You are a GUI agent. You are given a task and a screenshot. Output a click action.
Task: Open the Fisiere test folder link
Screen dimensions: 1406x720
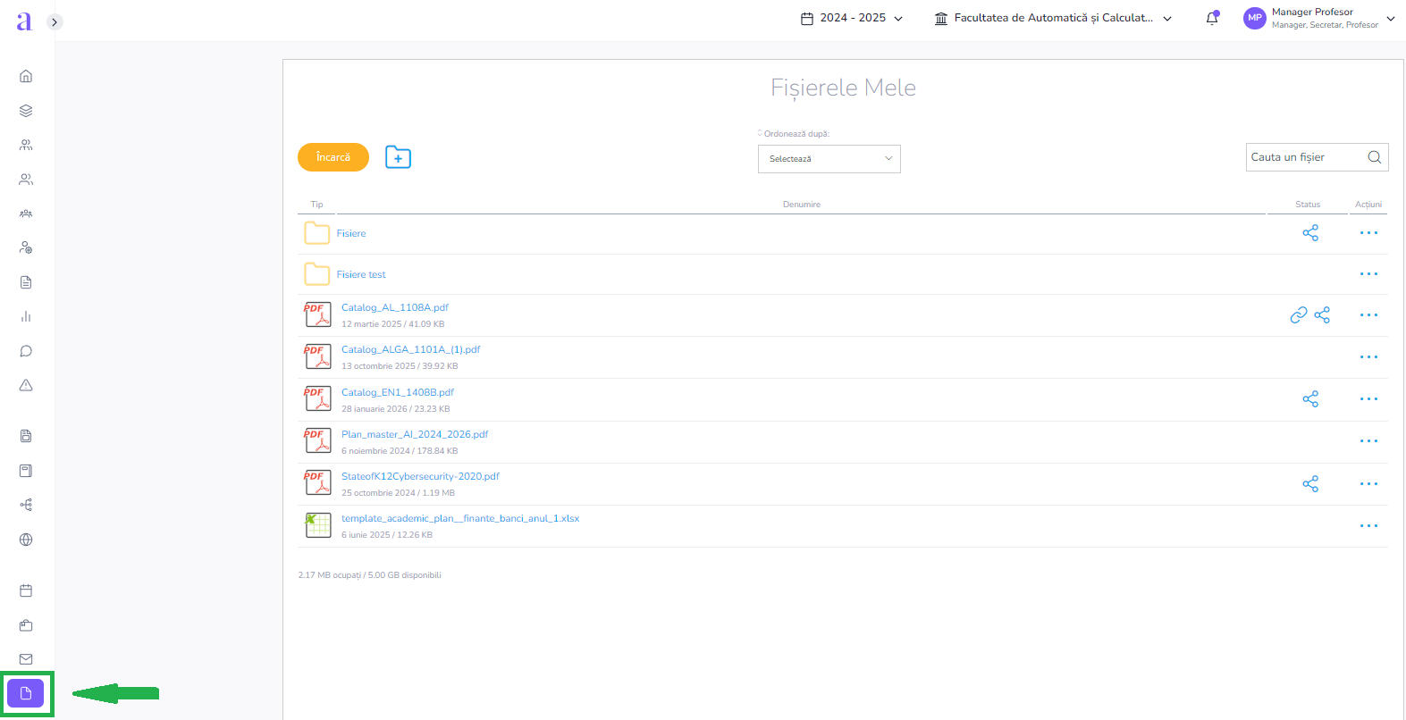[x=361, y=274]
